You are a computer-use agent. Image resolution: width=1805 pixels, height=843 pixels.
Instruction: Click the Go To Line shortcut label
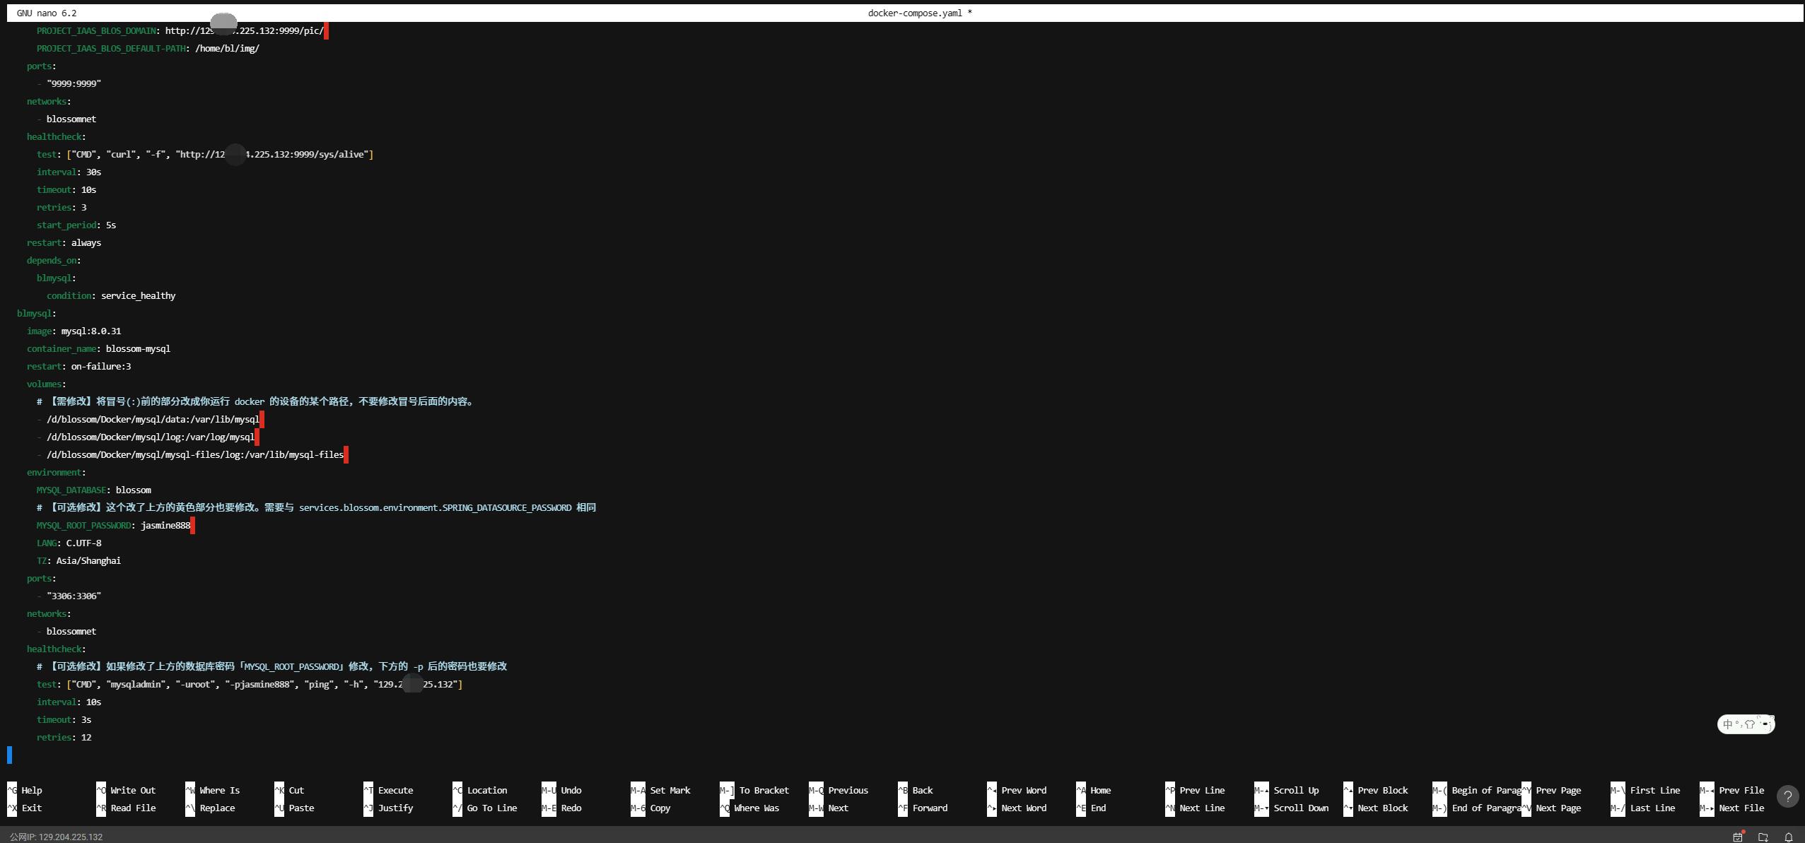coord(492,808)
